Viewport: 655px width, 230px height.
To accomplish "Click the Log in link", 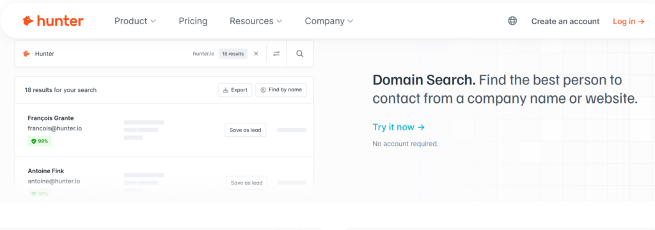I will (x=629, y=21).
